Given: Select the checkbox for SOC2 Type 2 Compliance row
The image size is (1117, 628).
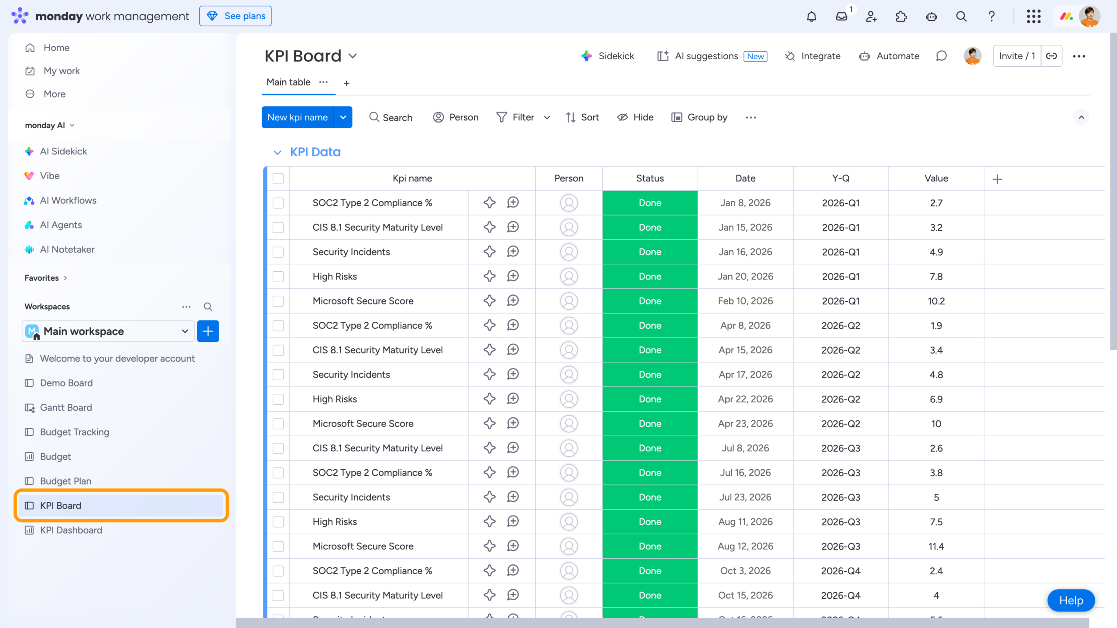Looking at the screenshot, I should [278, 203].
